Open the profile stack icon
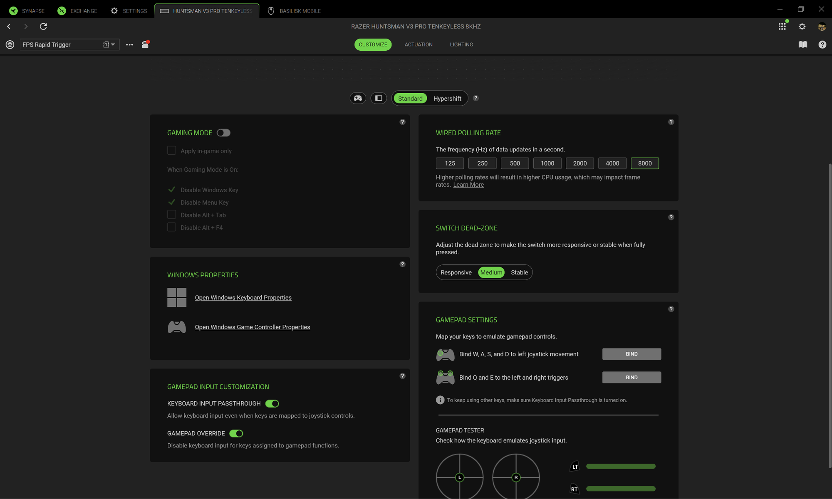The height and width of the screenshot is (499, 832). tap(10, 44)
